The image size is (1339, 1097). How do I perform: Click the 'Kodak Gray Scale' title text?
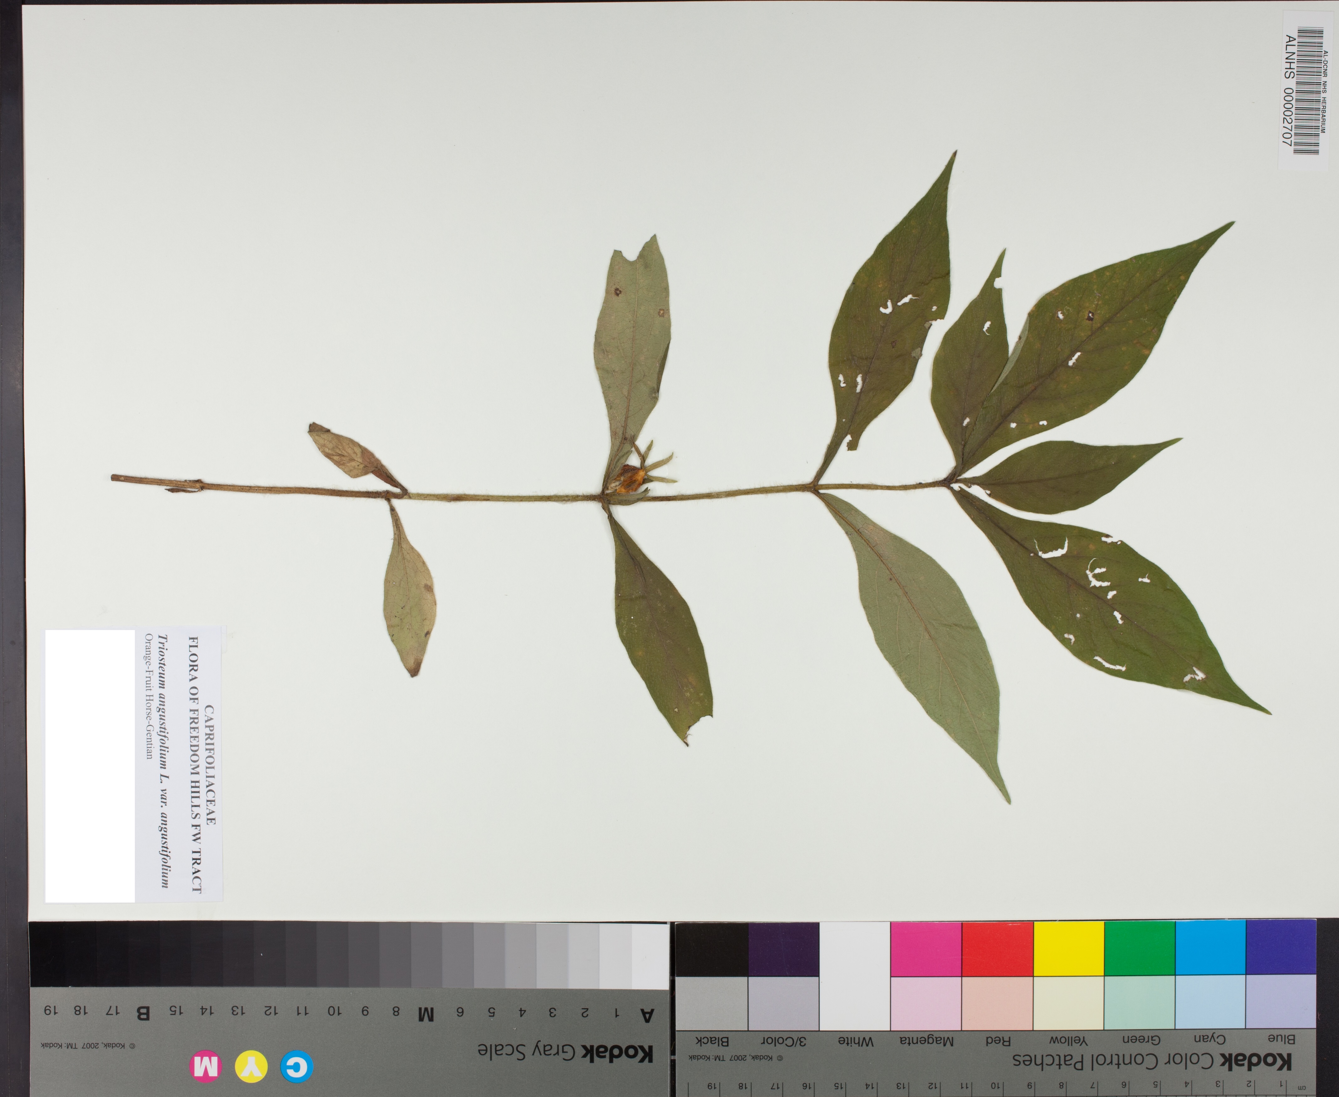coord(565,1052)
